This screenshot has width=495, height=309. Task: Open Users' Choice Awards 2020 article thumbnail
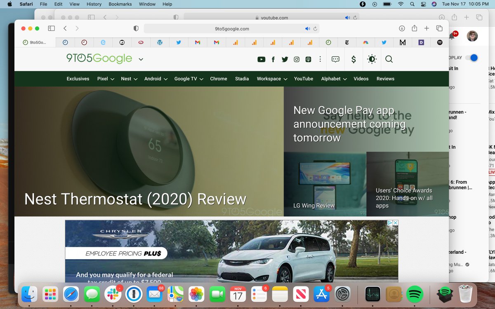click(408, 184)
